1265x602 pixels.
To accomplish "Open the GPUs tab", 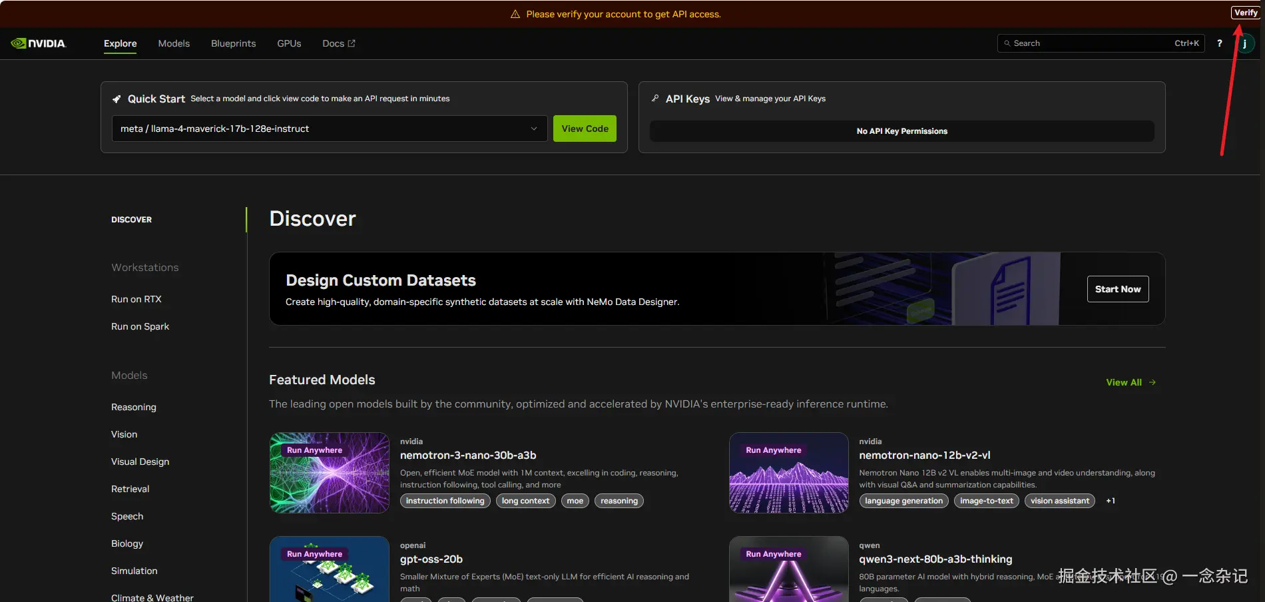I will (289, 43).
